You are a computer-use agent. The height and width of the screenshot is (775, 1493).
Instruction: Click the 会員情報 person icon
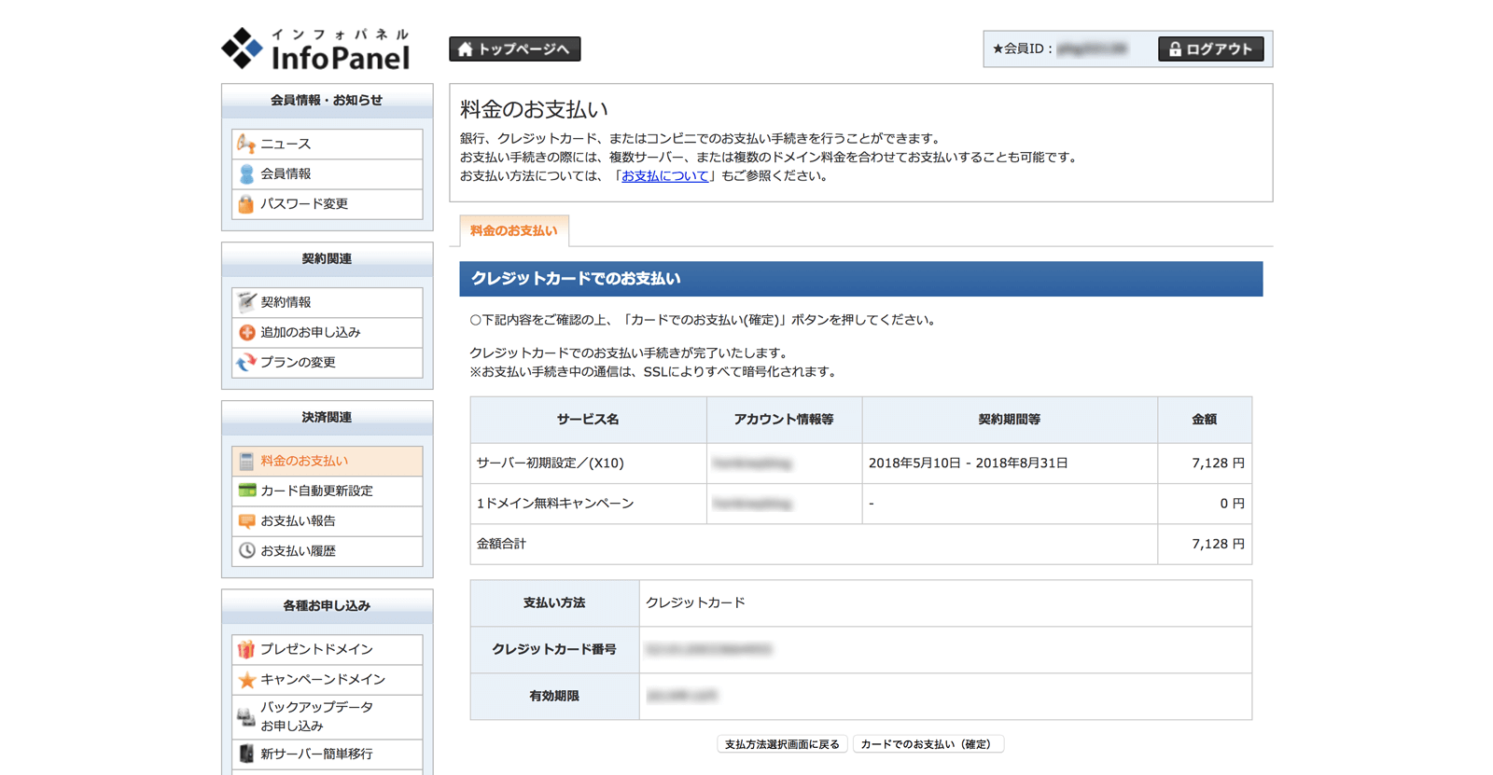coord(246,173)
